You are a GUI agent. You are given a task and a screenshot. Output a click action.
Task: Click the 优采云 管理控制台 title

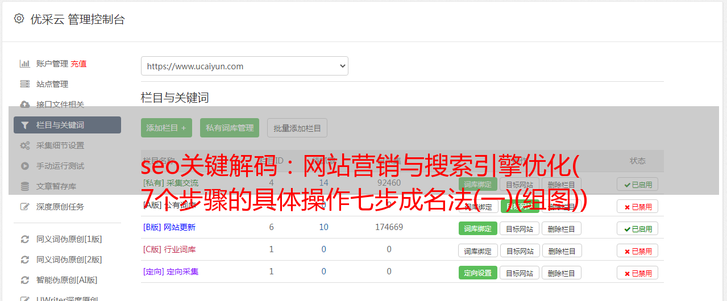[77, 19]
